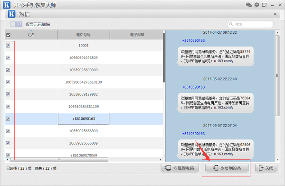The image size is (285, 186).
Task: Click timestamp 2017-04-27 09:12:32
Action: pyautogui.click(x=220, y=32)
